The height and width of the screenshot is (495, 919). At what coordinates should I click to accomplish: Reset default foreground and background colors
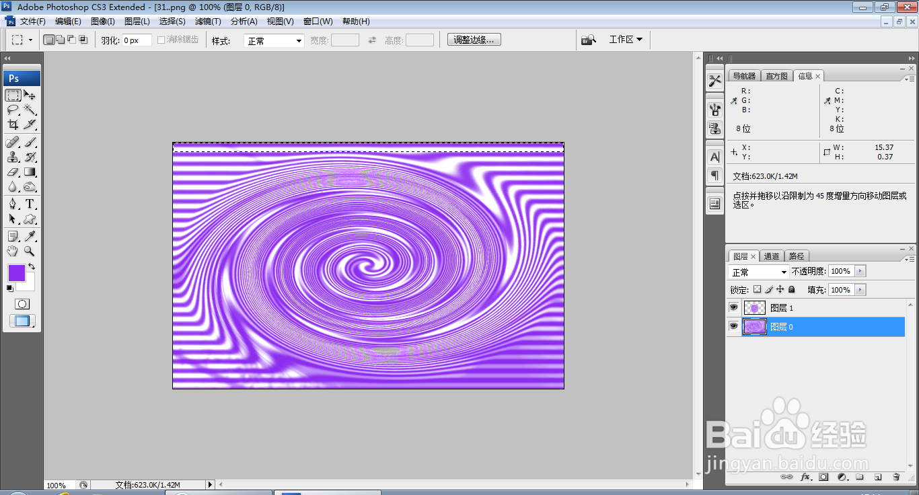10,288
